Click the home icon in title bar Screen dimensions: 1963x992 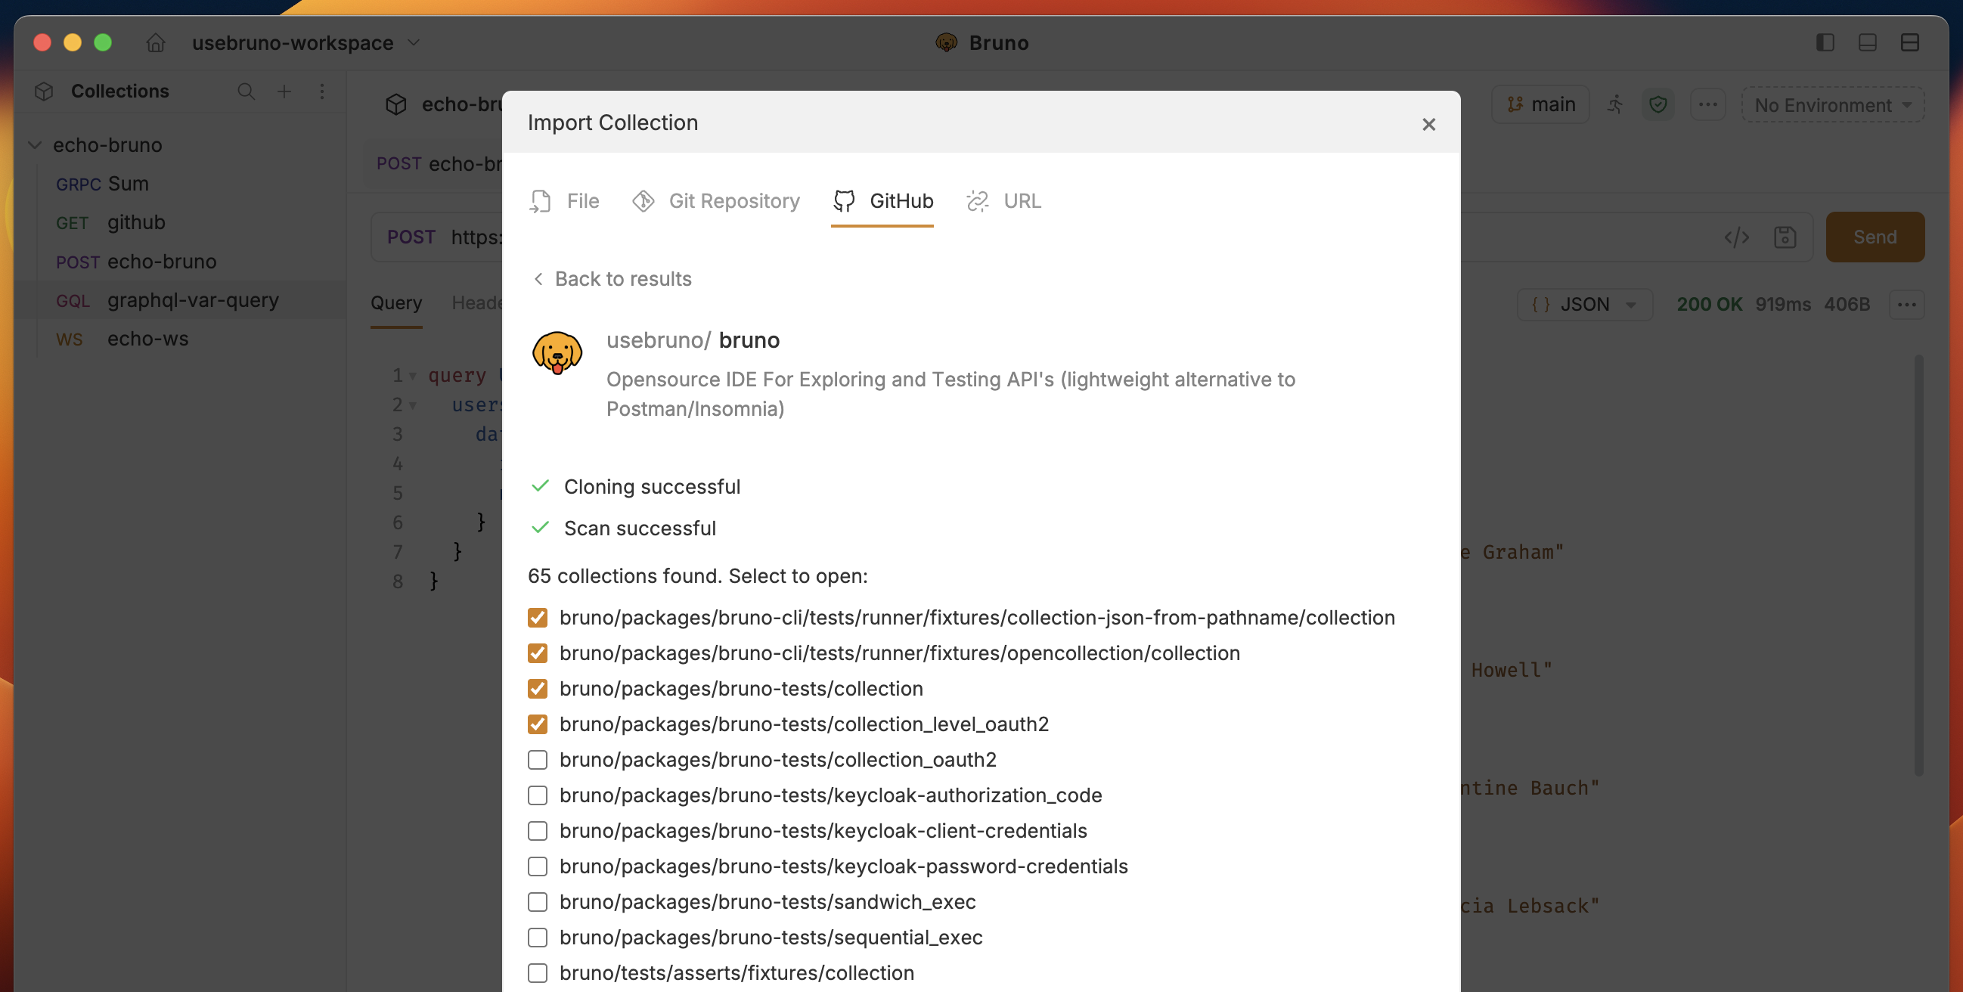pos(156,42)
